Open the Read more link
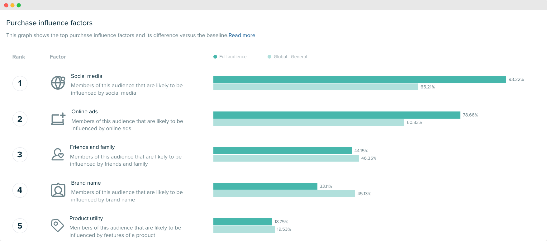 [x=242, y=35]
